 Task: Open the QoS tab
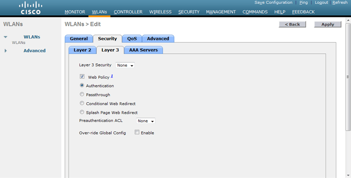point(132,39)
